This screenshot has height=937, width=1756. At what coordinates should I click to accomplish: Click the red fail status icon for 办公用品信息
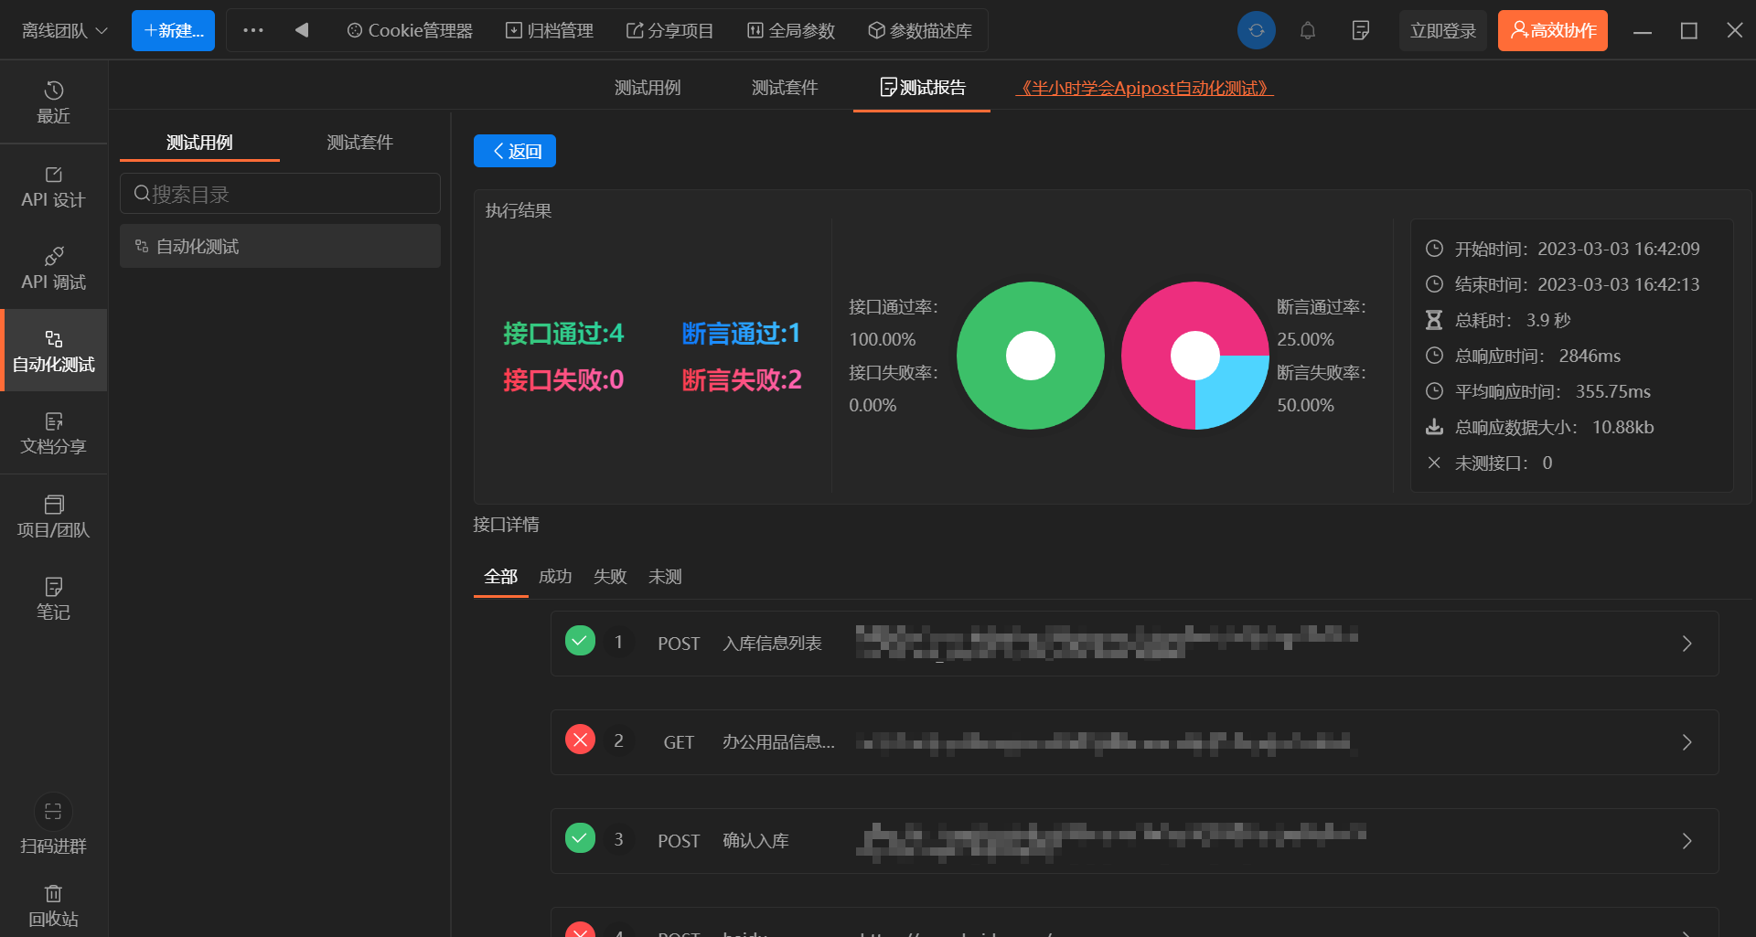(x=580, y=740)
